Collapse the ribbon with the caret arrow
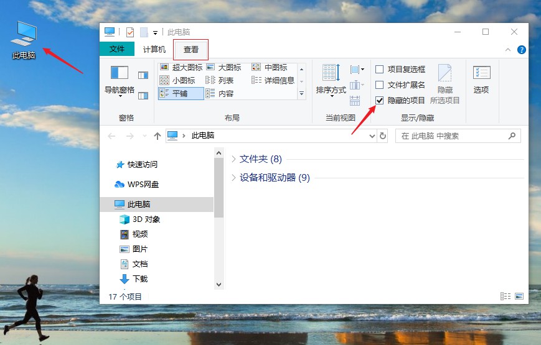541x345 pixels. [508, 50]
